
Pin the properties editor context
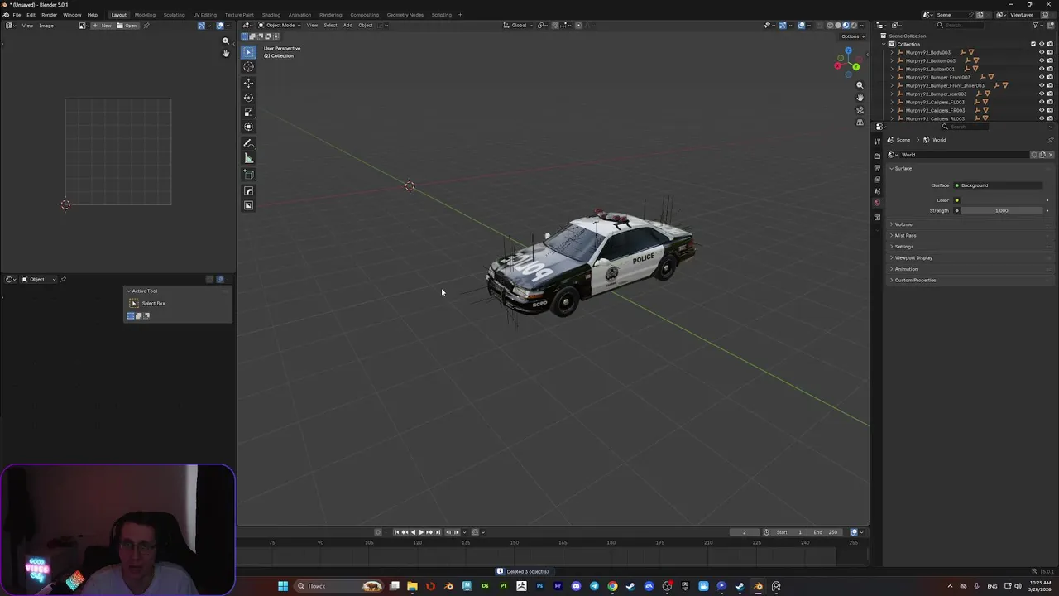pyautogui.click(x=1051, y=140)
